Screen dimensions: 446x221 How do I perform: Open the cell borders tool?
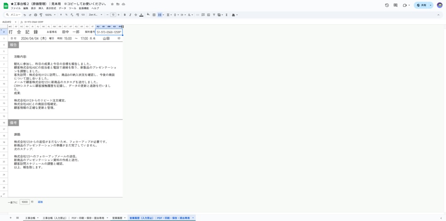coord(154,15)
